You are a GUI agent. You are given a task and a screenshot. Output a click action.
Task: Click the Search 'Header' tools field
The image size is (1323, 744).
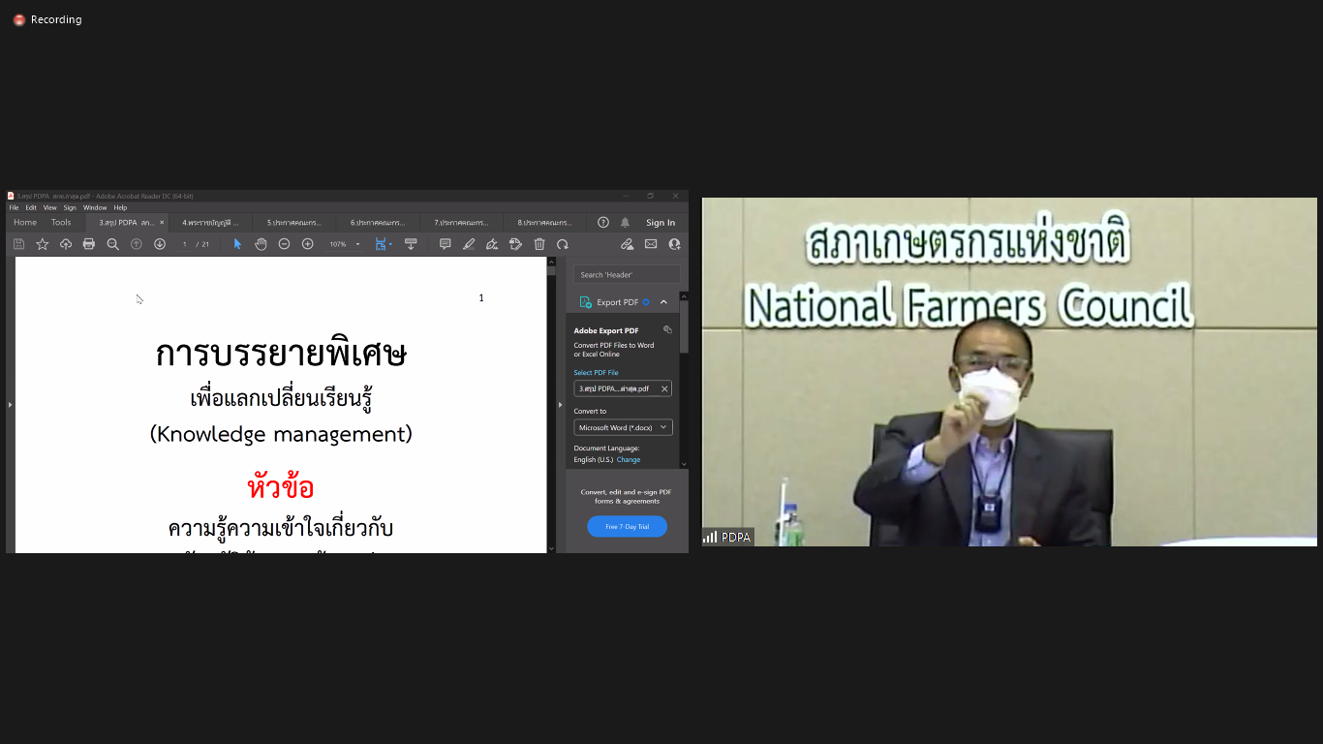click(627, 274)
